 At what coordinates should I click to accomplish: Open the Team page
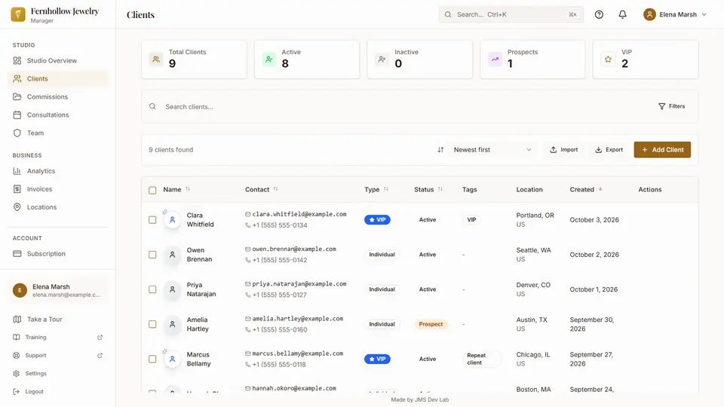[x=58, y=133]
